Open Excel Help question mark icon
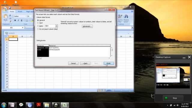 click(132, 11)
